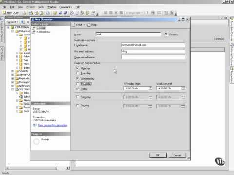This screenshot has height=175, width=234.
Task: Uncheck the Wednesday checkbox
Action: [x=78, y=78]
